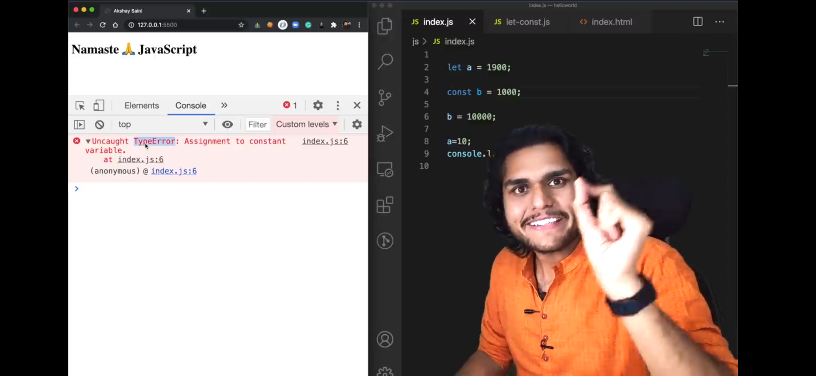Select the DevTools inspect element tool

click(x=80, y=105)
